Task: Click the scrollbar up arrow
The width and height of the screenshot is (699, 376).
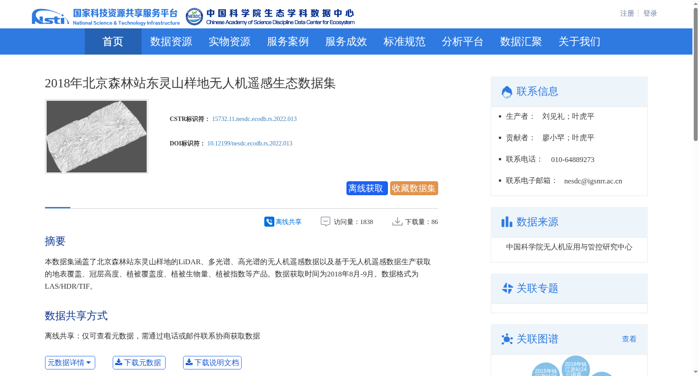Action: pyautogui.click(x=696, y=3)
